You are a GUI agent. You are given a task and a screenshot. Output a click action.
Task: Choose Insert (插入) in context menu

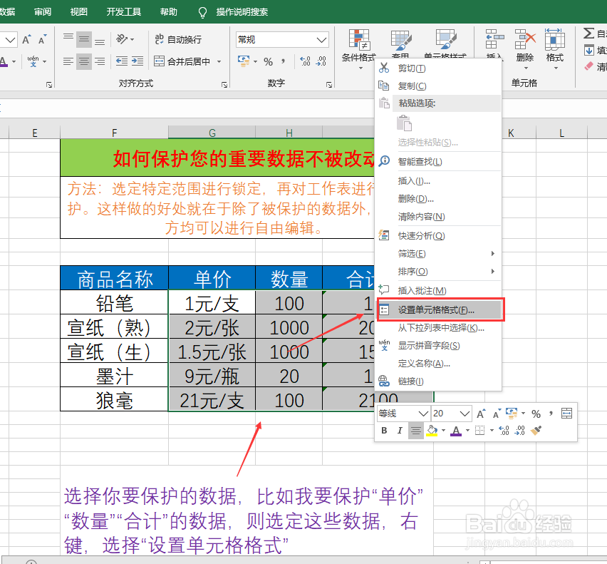438,181
